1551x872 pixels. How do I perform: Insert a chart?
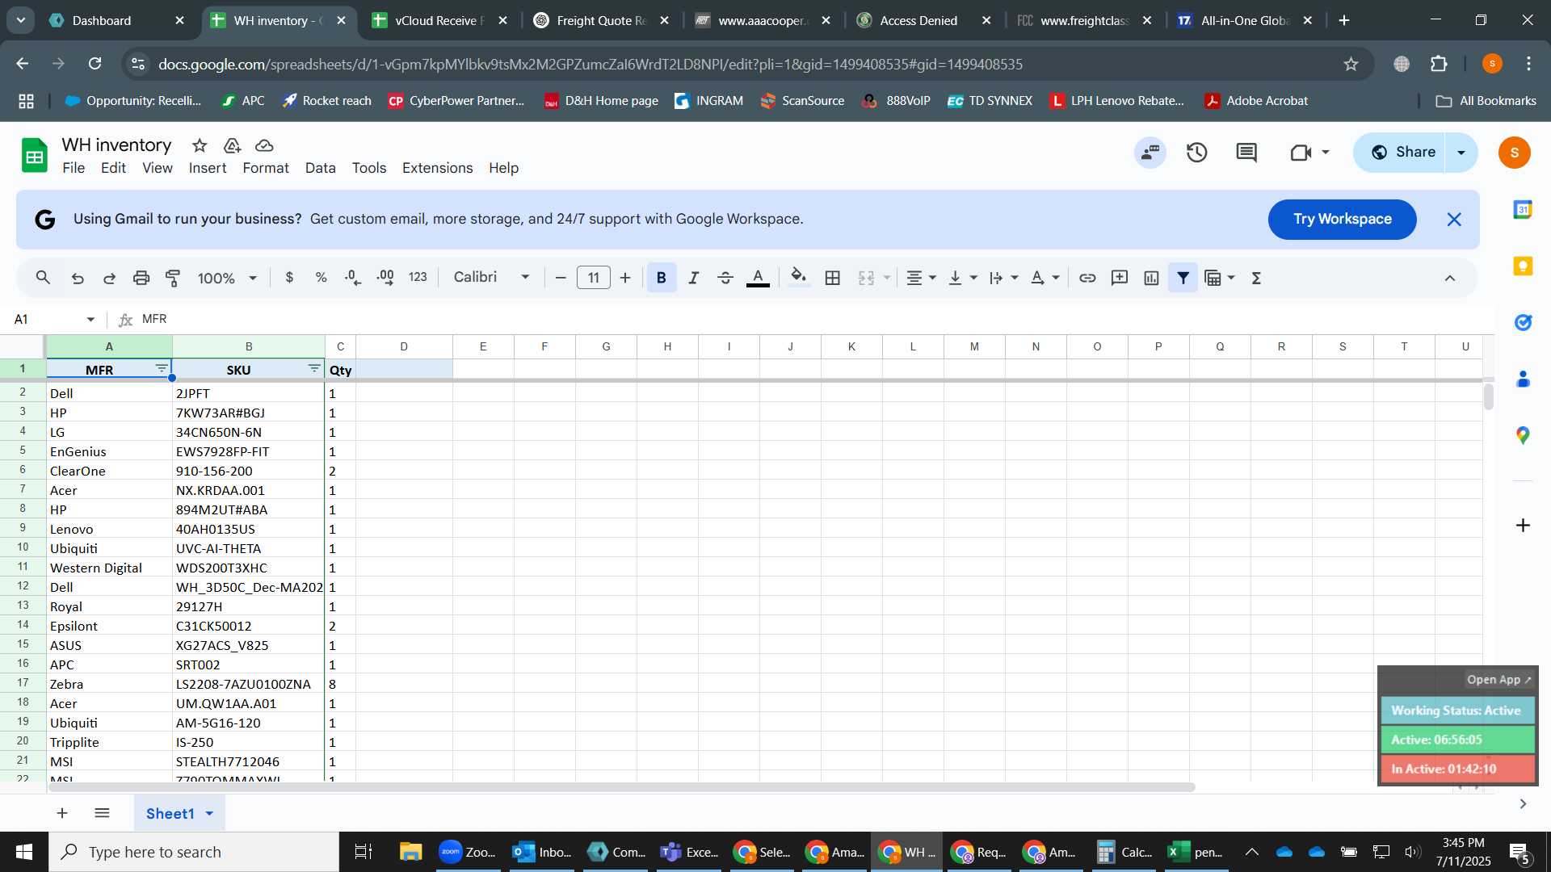pyautogui.click(x=1151, y=278)
